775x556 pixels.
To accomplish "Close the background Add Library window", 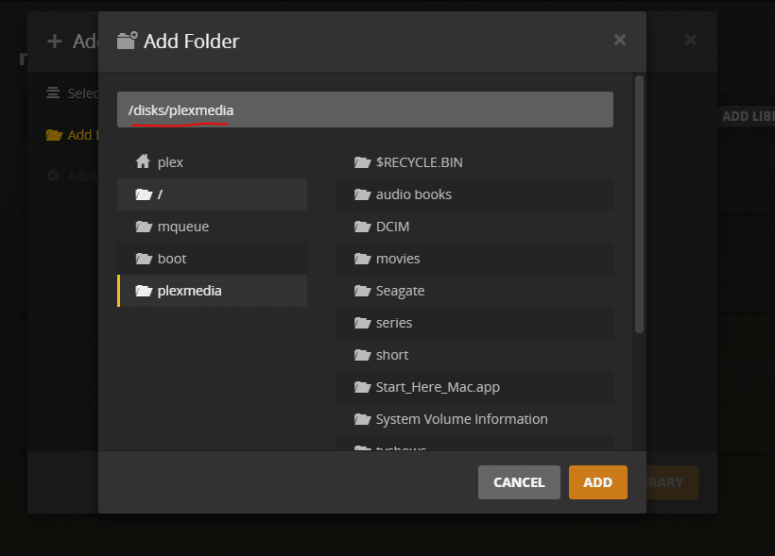I will (691, 40).
